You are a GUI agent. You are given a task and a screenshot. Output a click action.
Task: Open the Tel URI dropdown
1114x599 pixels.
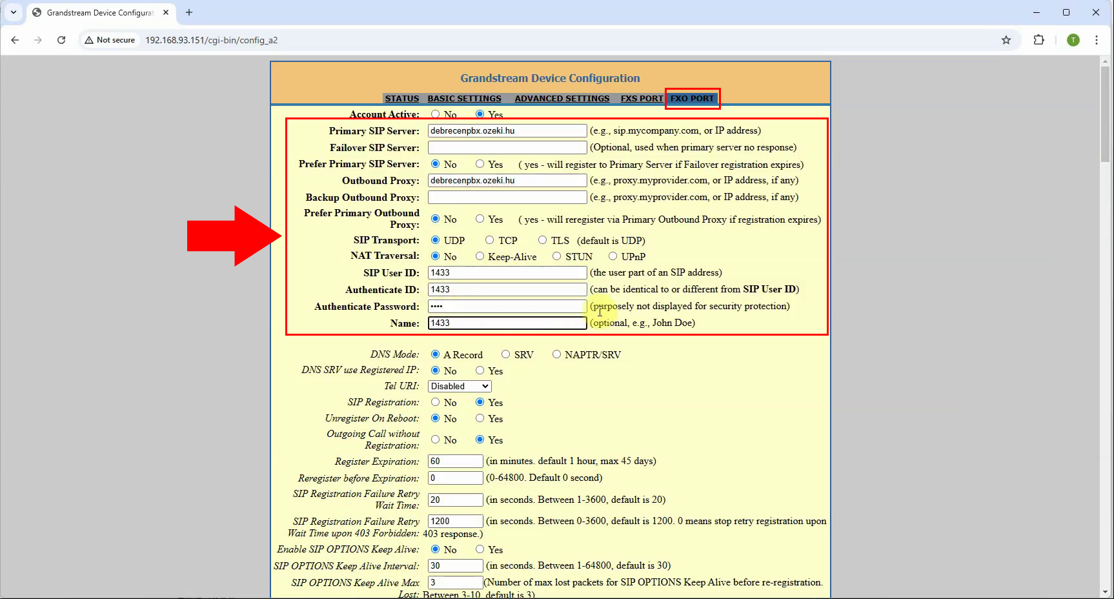pyautogui.click(x=460, y=387)
